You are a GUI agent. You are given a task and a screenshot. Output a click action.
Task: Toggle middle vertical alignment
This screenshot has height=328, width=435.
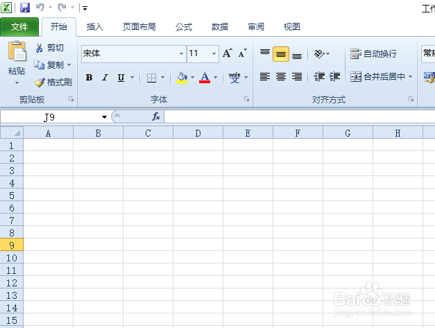(281, 54)
